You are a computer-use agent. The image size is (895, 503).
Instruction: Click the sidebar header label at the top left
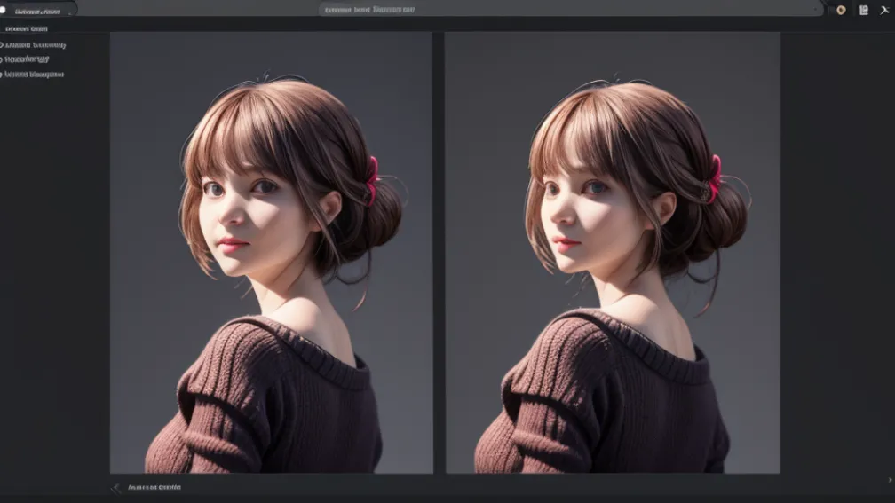[x=27, y=28]
